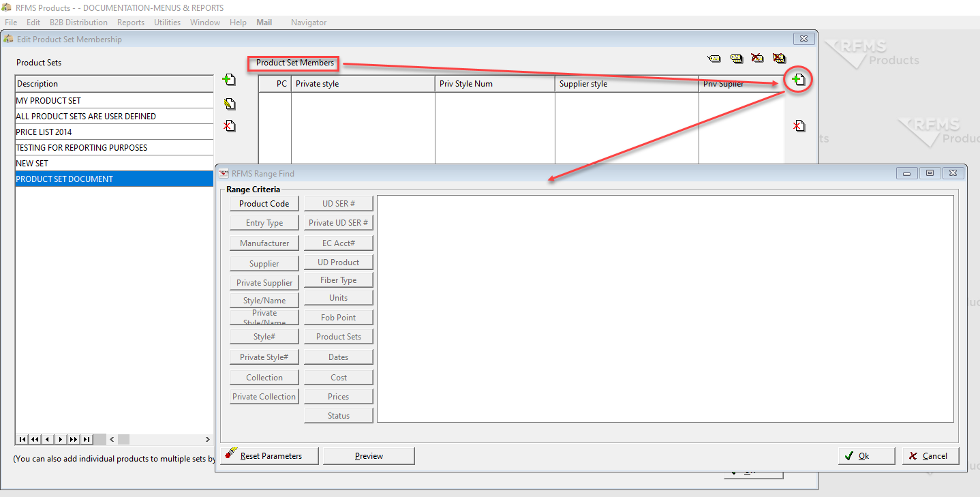Image resolution: width=980 pixels, height=497 pixels.
Task: Choose Private Supplier range criteria
Action: pos(264,282)
